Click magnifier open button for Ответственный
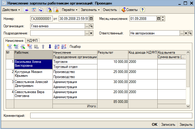The width and height of the screenshot is (195, 129). pos(190,33)
